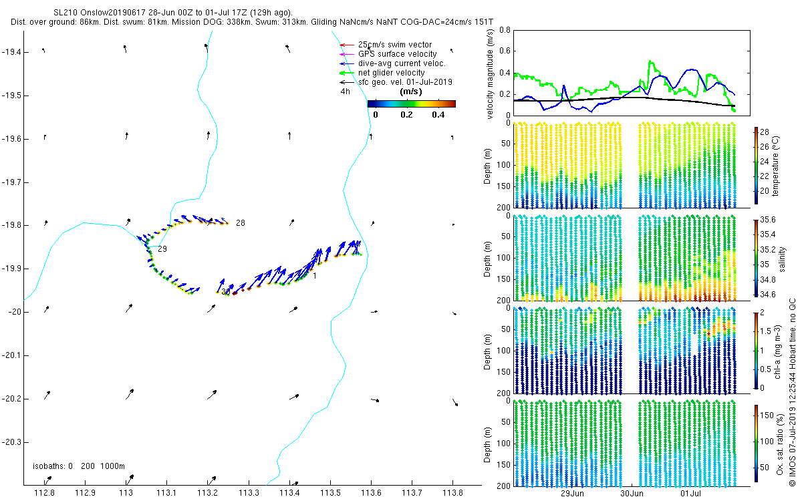Click the '-19.7' latitude tick label
This screenshot has width=802, height=501.
[x=11, y=182]
